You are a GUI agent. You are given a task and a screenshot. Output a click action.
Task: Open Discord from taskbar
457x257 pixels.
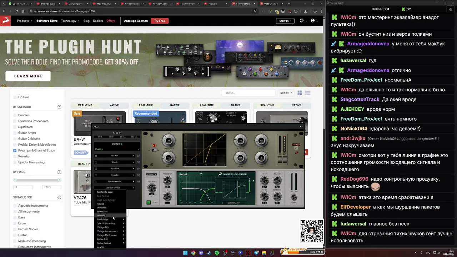click(201, 253)
